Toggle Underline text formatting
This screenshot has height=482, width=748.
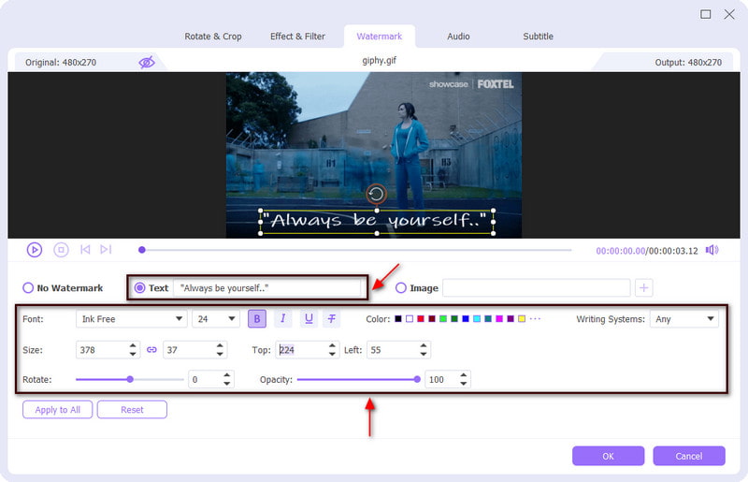click(309, 318)
